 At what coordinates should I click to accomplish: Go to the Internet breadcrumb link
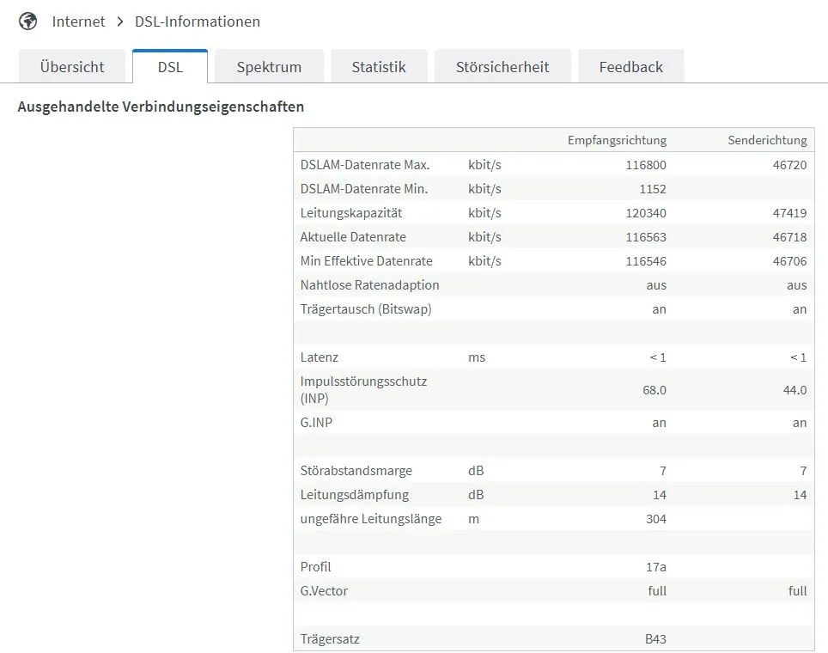[x=78, y=21]
